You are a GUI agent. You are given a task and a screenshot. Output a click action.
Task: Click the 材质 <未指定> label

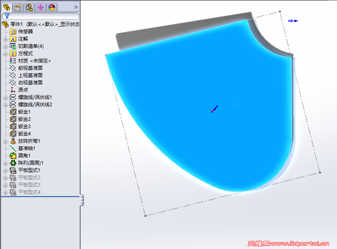[x=34, y=61]
